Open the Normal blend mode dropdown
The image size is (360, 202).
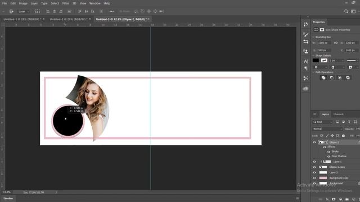coord(327,129)
